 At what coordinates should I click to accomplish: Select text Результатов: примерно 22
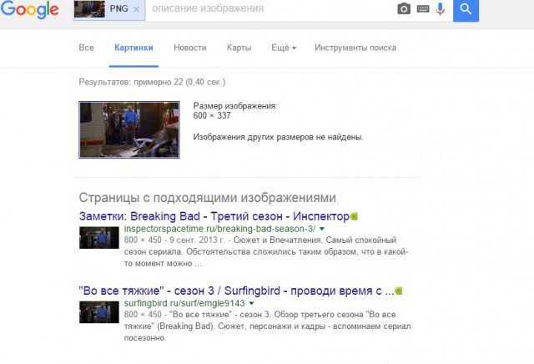click(x=131, y=82)
